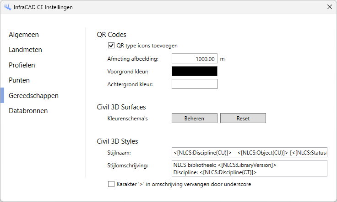This screenshot has width=337, height=202.
Task: Click the QR type icons toevoegen label
Action: click(x=147, y=46)
